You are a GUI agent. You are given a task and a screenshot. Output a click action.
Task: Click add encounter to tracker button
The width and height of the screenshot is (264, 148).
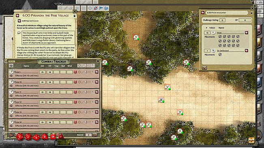coord(204,68)
